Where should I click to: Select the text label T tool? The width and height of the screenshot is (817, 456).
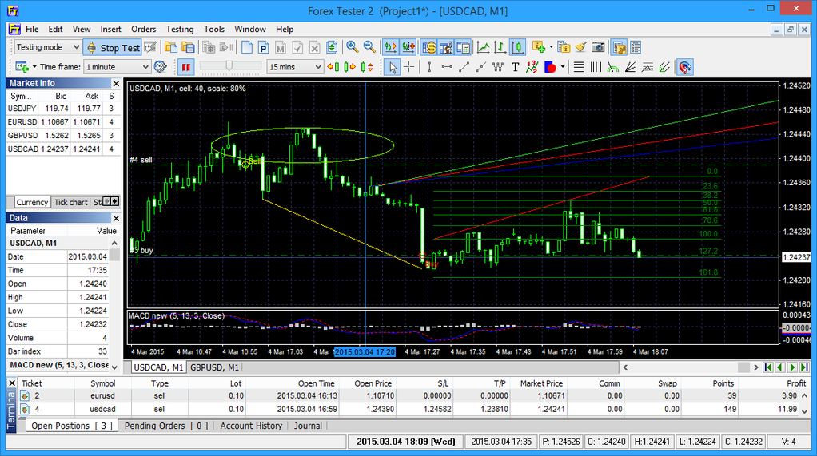516,67
